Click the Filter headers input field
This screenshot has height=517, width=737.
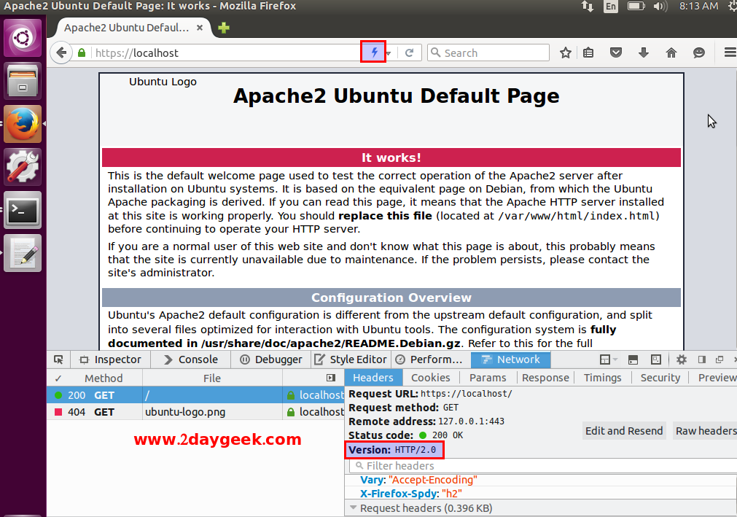543,466
